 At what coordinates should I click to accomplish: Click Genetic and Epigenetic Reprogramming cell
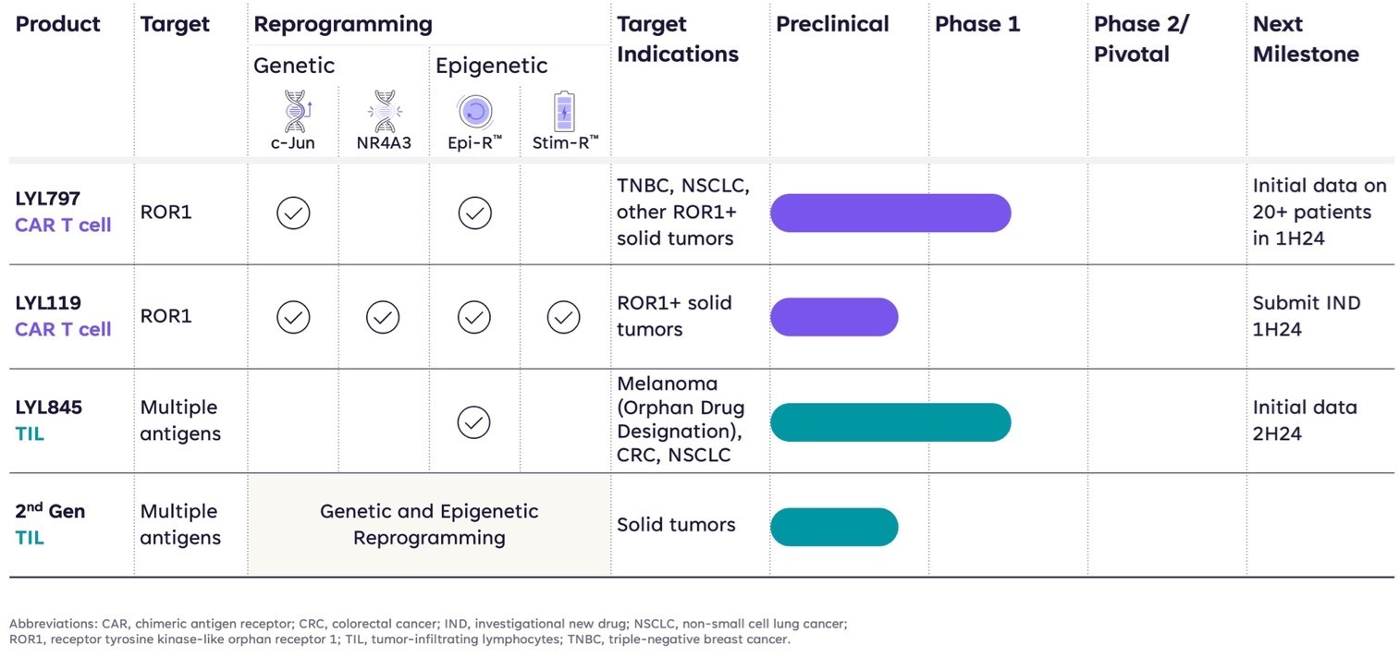tap(429, 524)
